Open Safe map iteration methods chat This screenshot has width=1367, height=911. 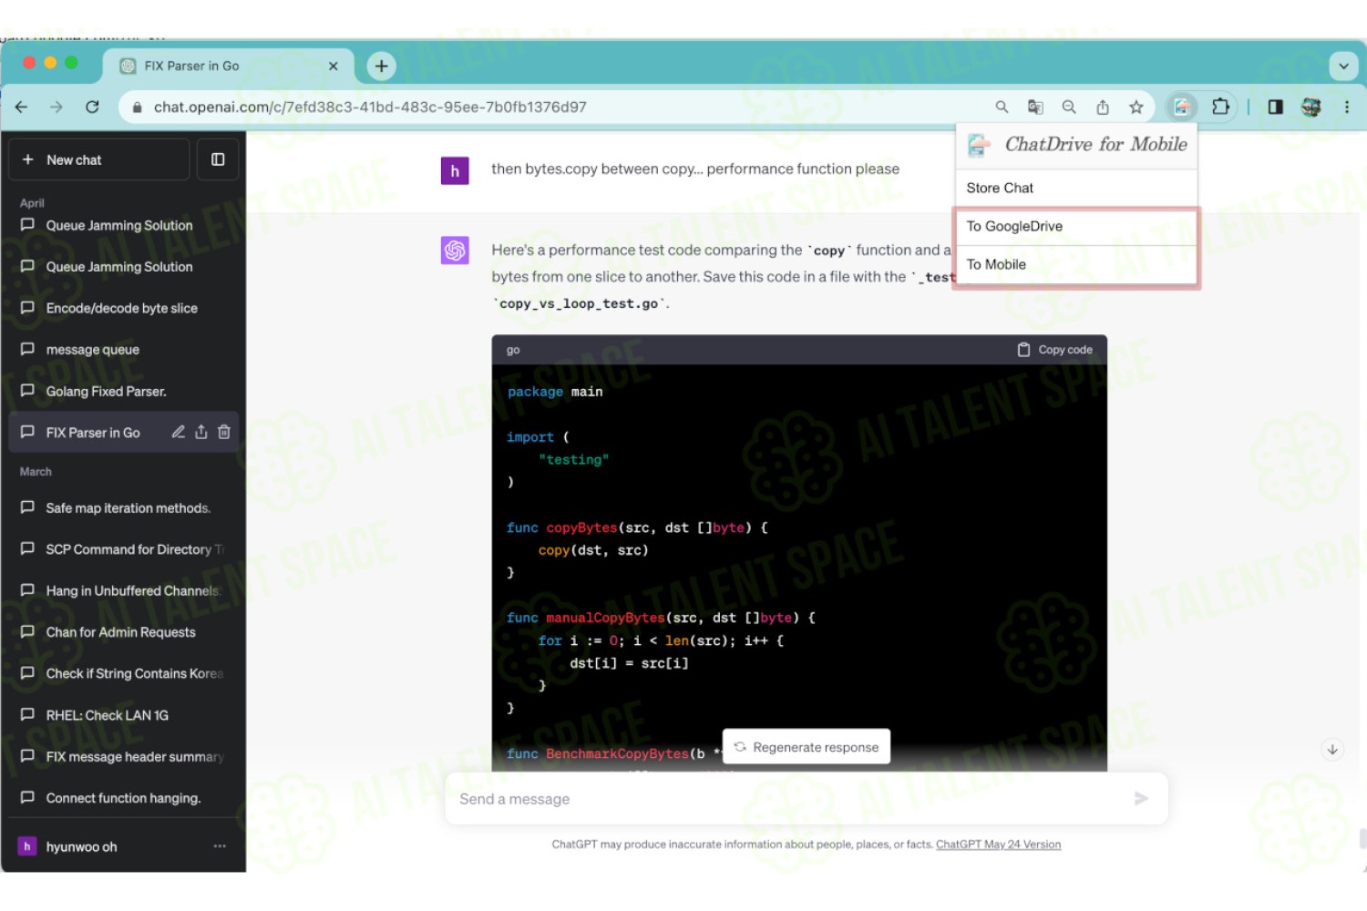tap(123, 508)
